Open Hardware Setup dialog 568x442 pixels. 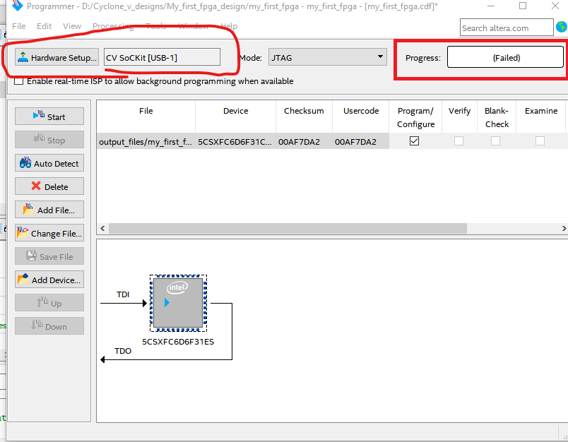pyautogui.click(x=57, y=57)
